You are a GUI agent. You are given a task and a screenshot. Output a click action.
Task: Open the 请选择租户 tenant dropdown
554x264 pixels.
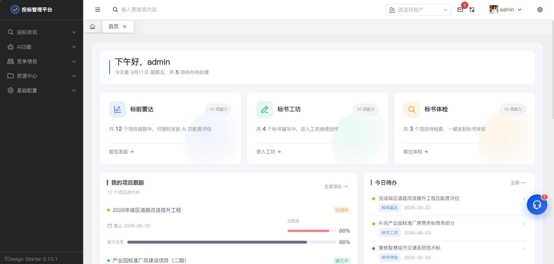click(419, 10)
